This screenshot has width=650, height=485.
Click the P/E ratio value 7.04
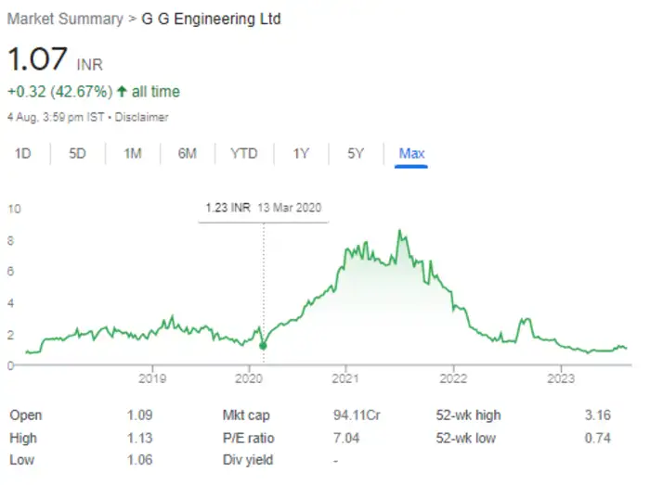pyautogui.click(x=344, y=438)
